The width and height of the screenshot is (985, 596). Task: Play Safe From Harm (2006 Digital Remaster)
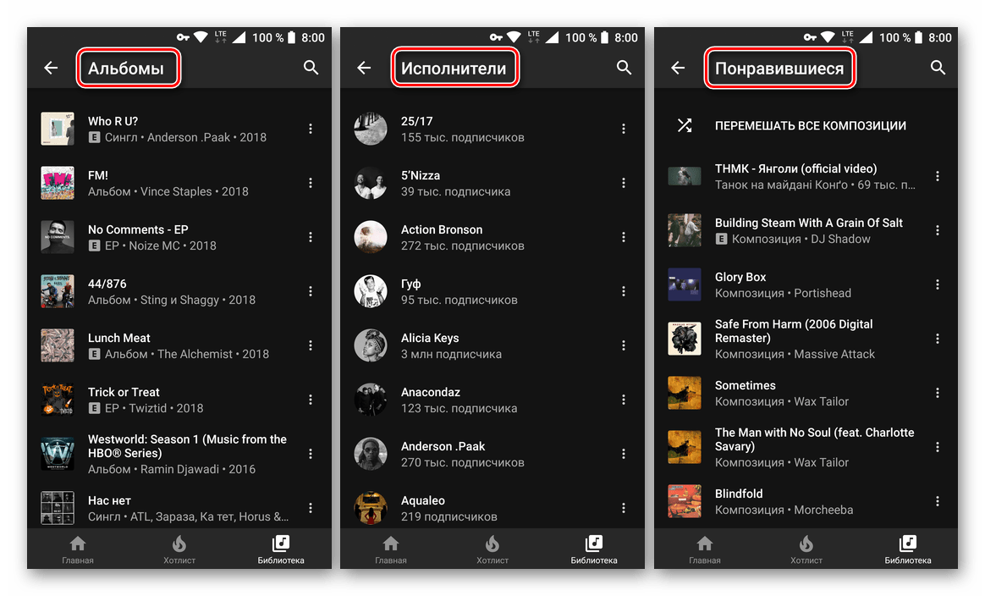794,331
